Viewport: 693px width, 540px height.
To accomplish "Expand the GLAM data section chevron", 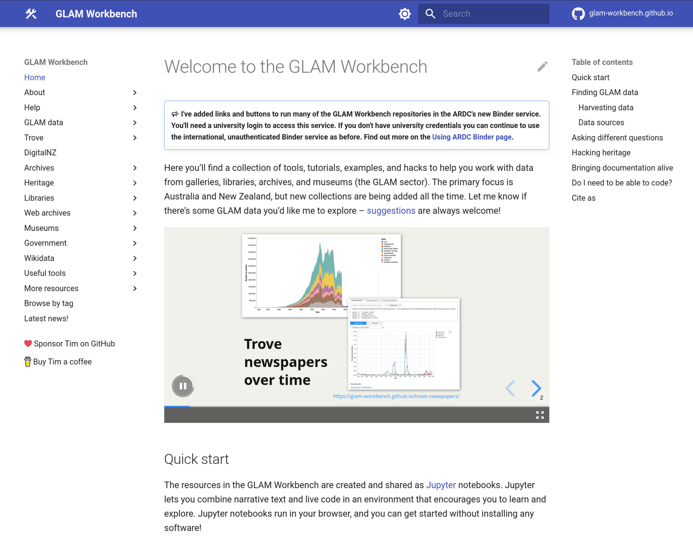I will 135,123.
